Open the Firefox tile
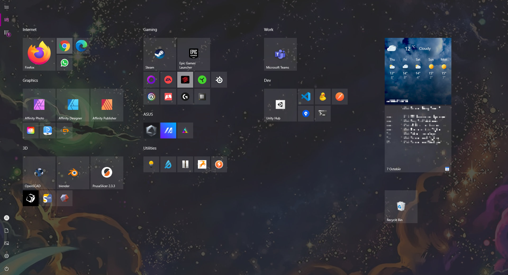 point(39,54)
